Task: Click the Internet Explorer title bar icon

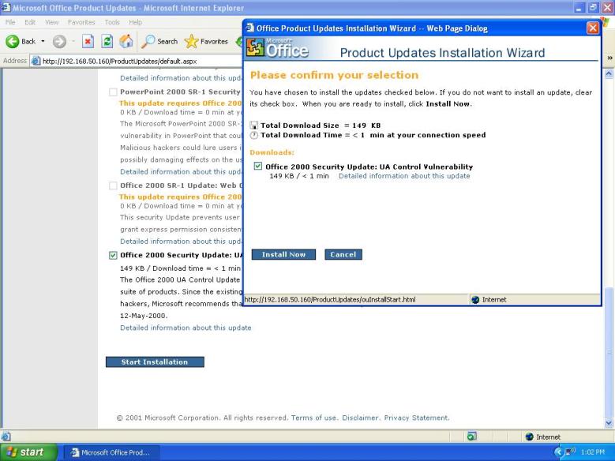Action: [6, 7]
